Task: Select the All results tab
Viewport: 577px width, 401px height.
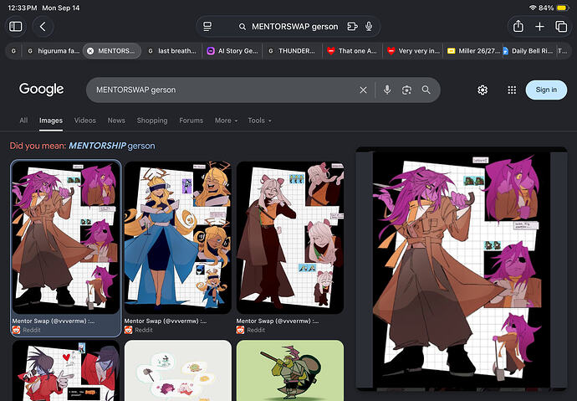Action: (x=23, y=121)
